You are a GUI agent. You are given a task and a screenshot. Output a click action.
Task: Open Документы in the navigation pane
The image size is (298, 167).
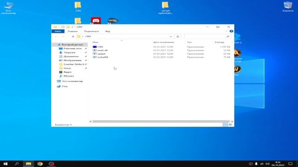point(71,57)
